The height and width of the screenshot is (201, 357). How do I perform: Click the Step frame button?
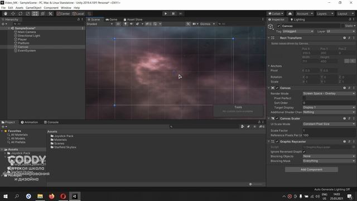[x=181, y=13]
